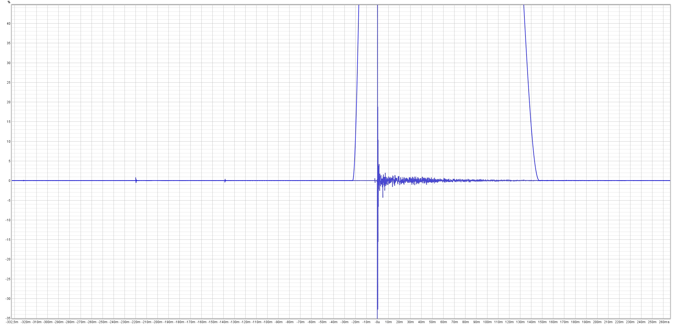
Task: Click the -220m time axis label
Action: [136, 322]
